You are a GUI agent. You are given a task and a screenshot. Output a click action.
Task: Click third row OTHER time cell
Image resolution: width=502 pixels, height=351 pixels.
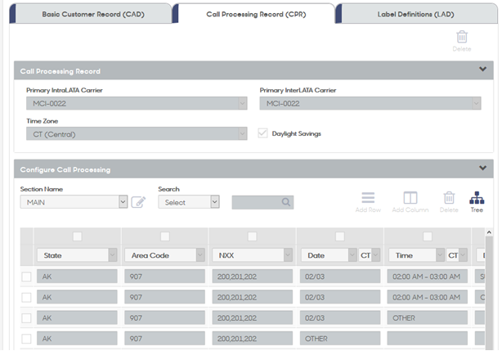tap(427, 317)
